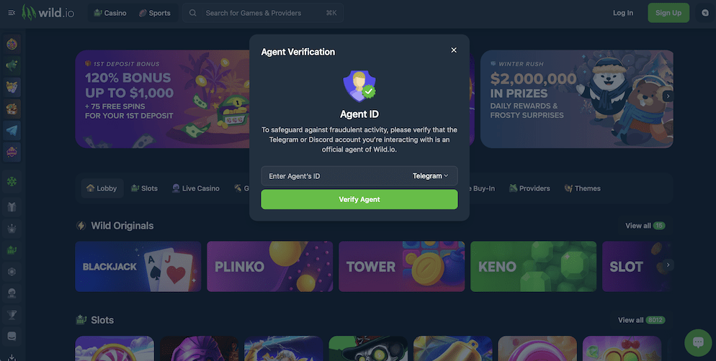Screen dimensions: 716x361
Task: Click the Verify Agent button
Action: [359, 200]
